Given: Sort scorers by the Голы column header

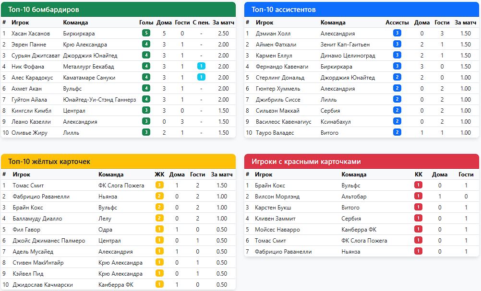Looking at the screenshot, I should click(x=146, y=23).
